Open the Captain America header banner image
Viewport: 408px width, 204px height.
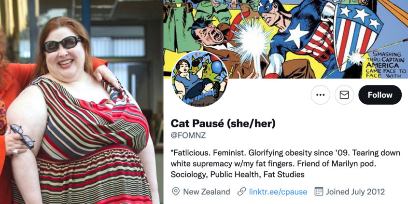pyautogui.click(x=285, y=39)
